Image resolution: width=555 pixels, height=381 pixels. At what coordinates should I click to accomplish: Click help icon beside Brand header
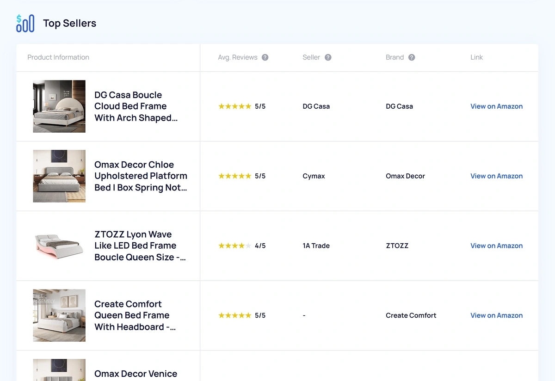tap(412, 57)
